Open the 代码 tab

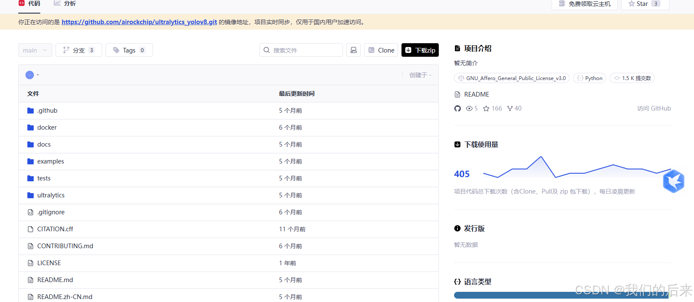point(29,3)
